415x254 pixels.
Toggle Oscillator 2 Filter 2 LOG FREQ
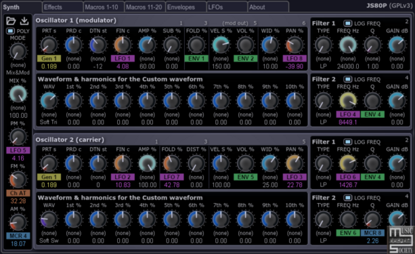(x=348, y=198)
